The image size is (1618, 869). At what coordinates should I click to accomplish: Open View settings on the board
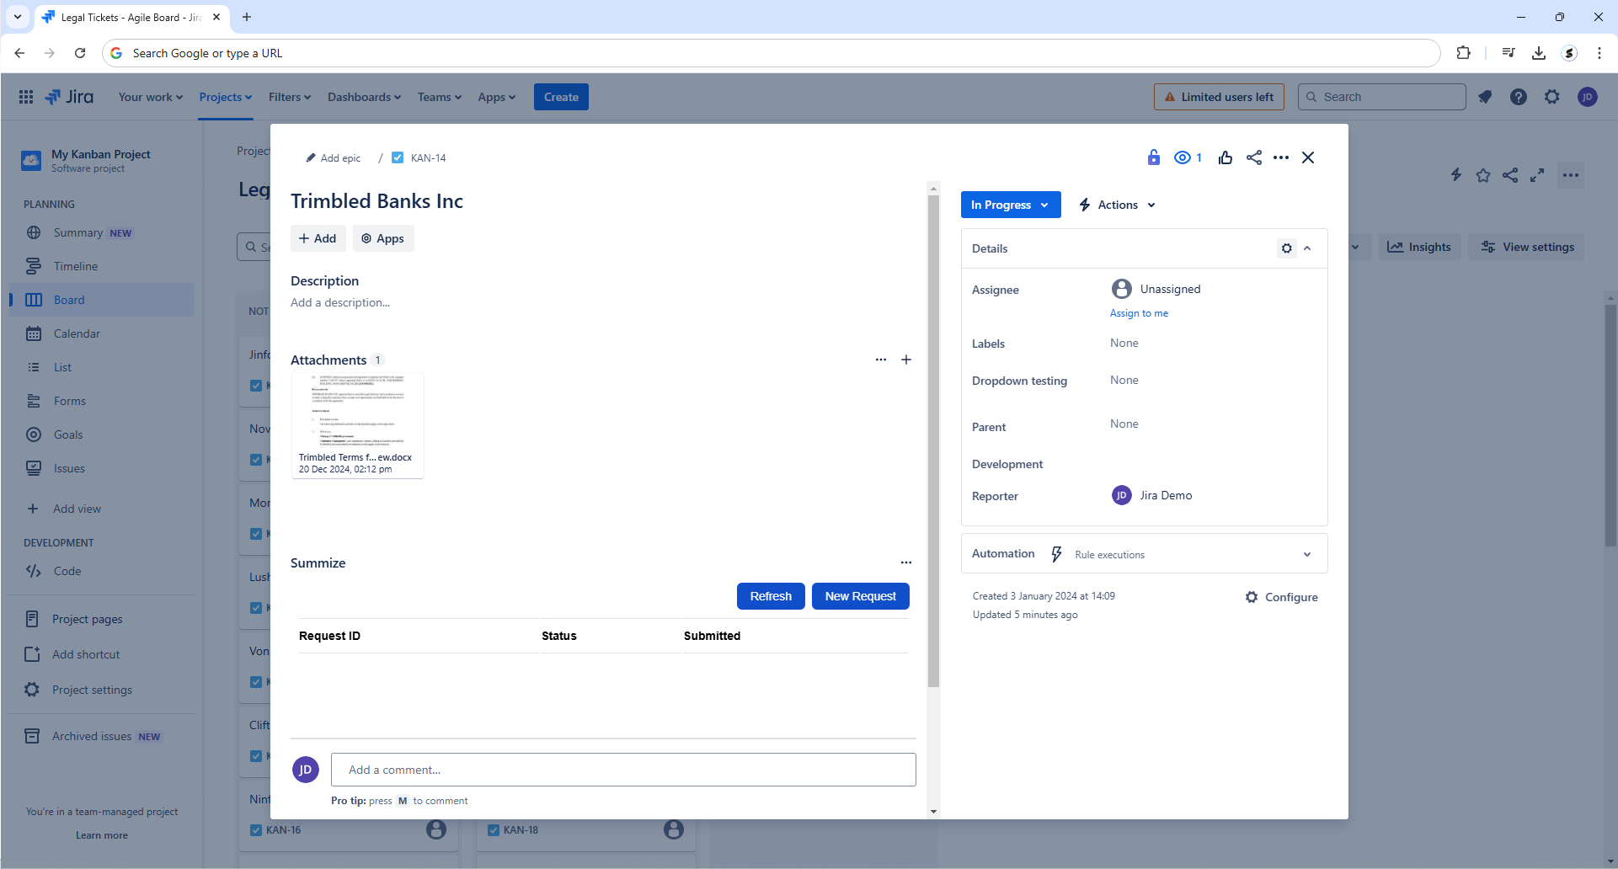tap(1527, 247)
